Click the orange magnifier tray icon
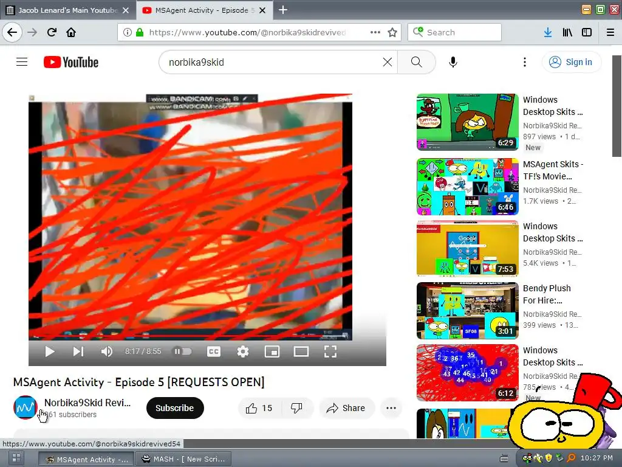 (571, 458)
